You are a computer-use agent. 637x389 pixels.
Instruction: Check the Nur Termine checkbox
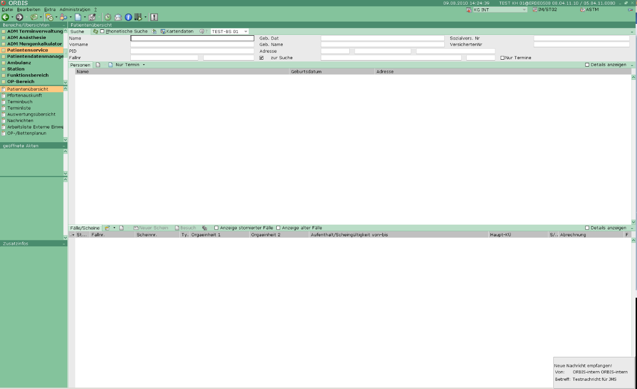point(503,58)
